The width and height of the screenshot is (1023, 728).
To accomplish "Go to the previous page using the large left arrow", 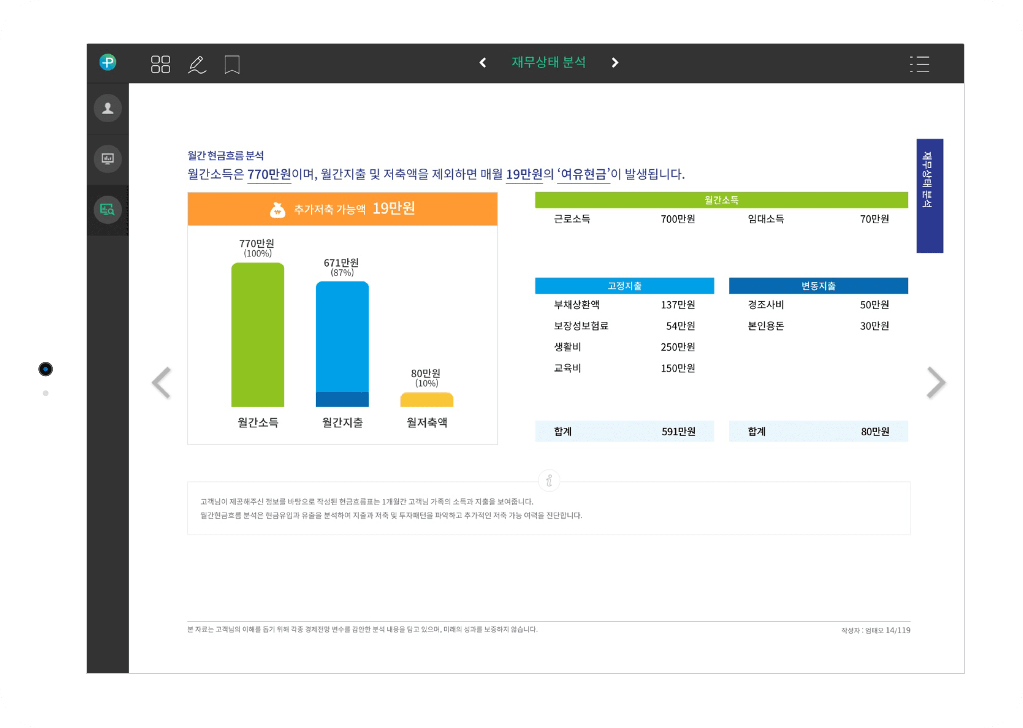I will pyautogui.click(x=161, y=383).
